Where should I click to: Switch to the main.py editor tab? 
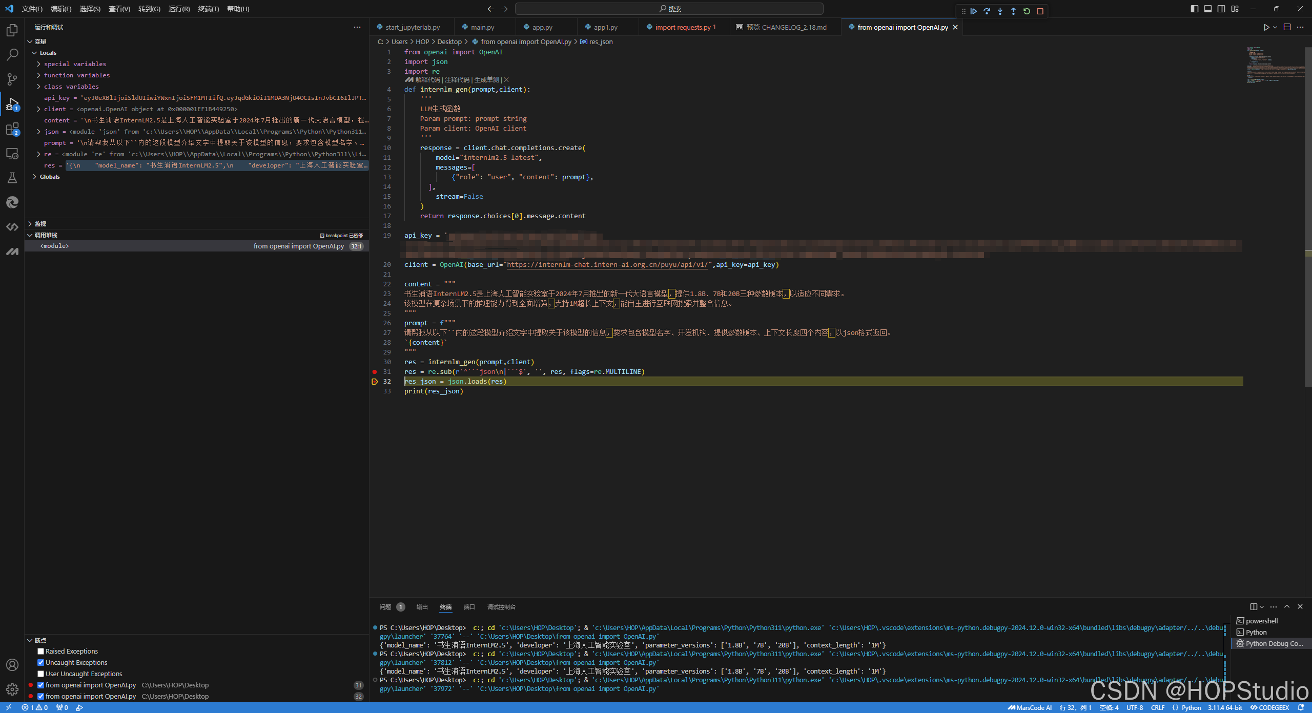click(482, 27)
